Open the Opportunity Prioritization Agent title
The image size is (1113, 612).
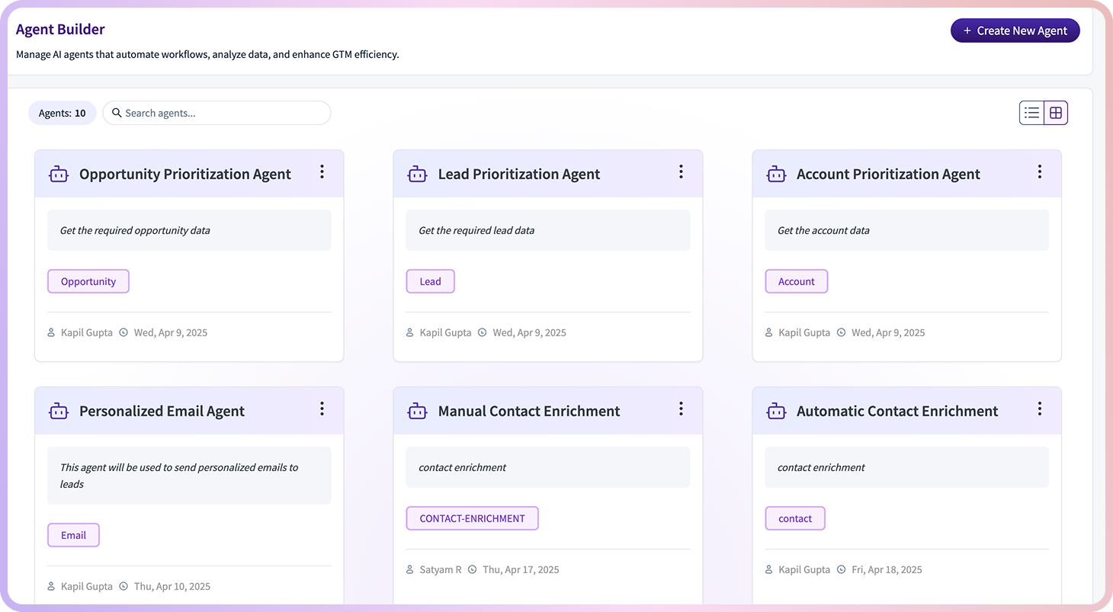point(185,175)
